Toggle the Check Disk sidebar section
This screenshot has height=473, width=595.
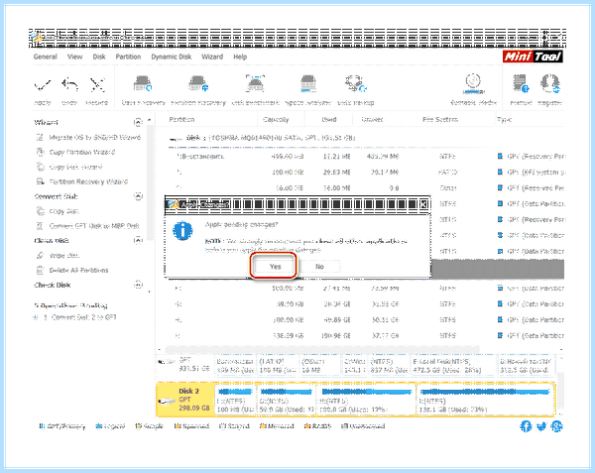click(x=138, y=285)
